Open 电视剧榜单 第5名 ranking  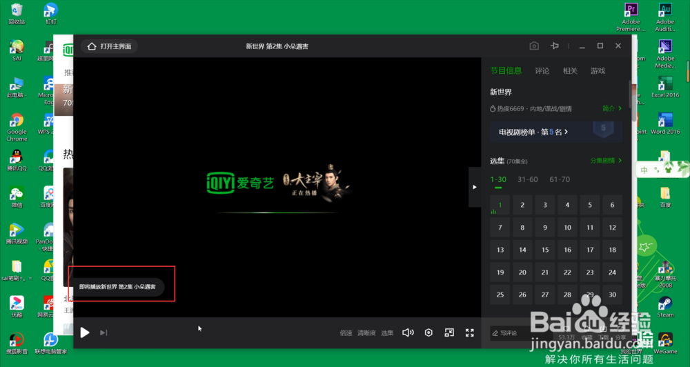(x=556, y=132)
